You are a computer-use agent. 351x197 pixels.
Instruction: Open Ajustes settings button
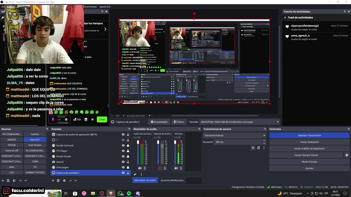click(x=309, y=168)
